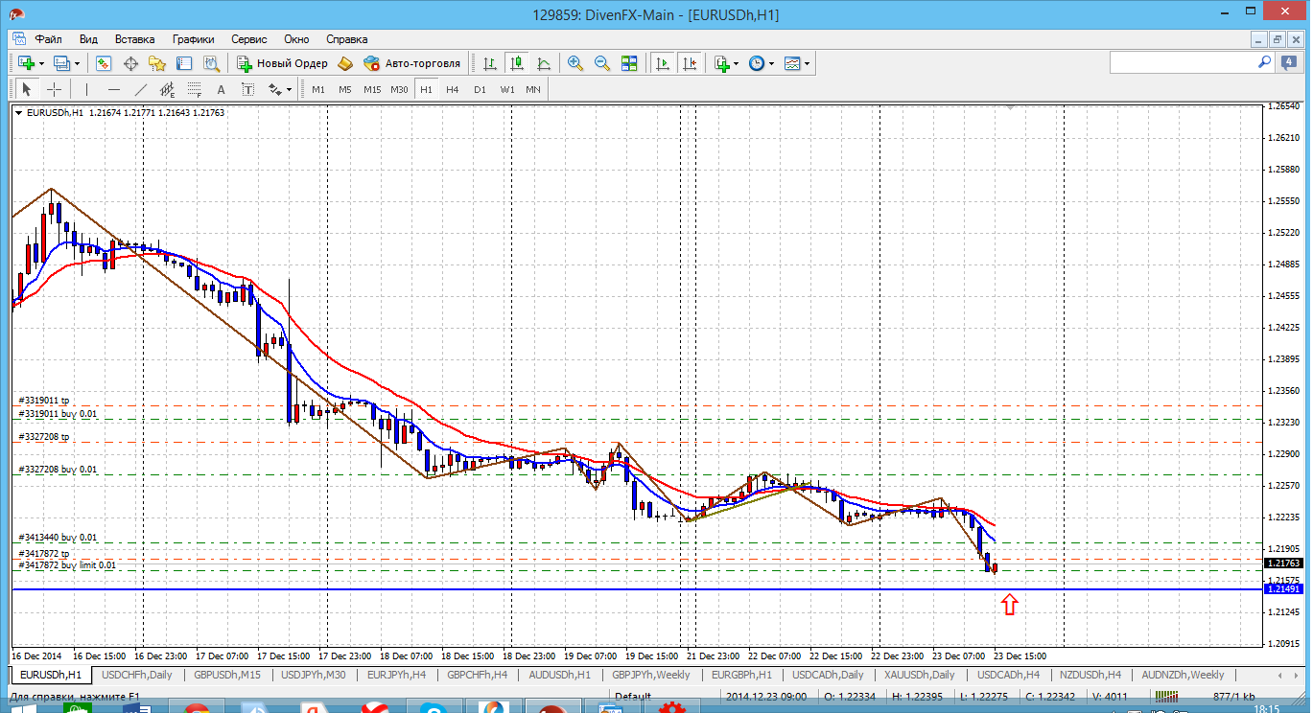Expand the templates dropdown
The image size is (1313, 713).
point(807,63)
